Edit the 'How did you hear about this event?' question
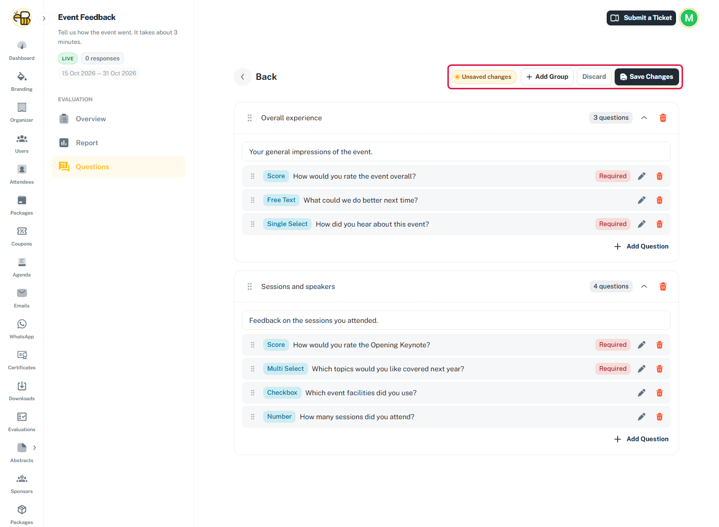Screen dimensions: 719x527 642,224
